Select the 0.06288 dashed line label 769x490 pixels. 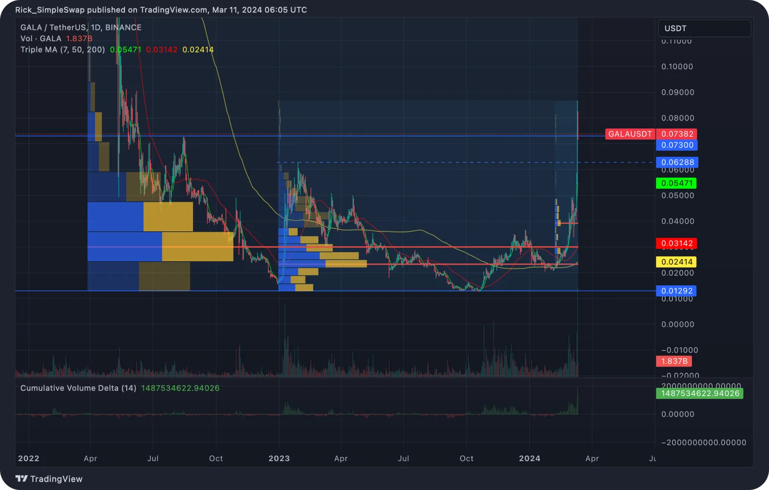pos(677,162)
